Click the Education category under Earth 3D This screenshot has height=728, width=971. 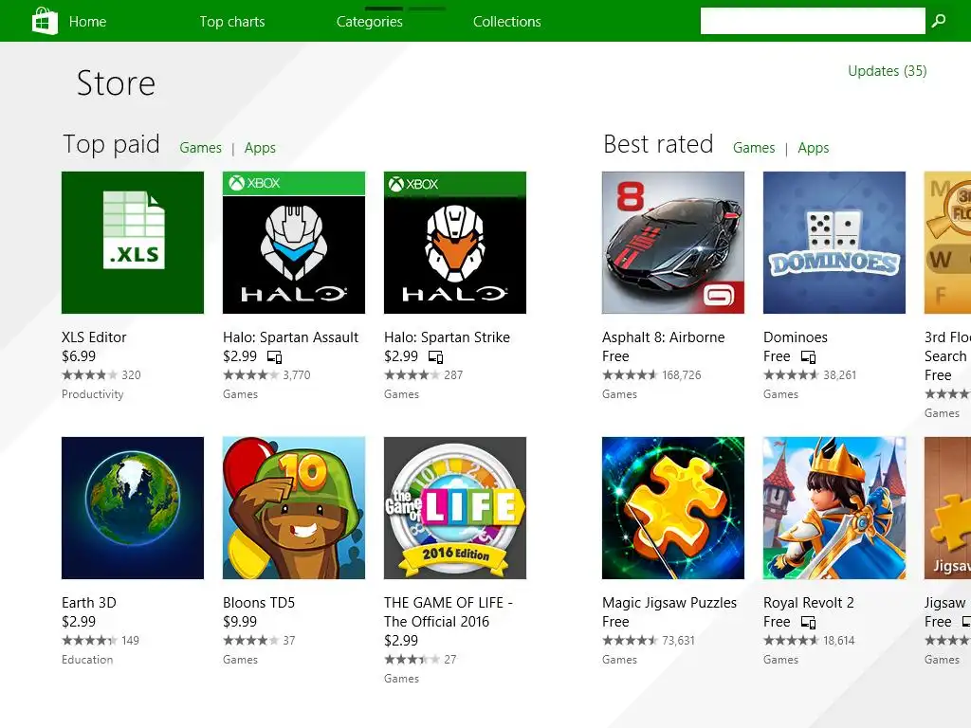87,660
